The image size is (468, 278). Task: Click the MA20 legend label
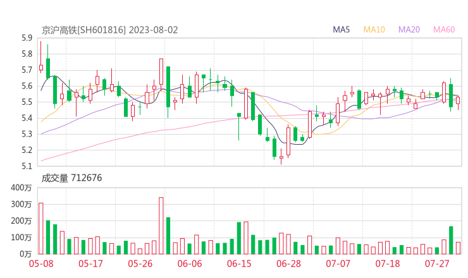click(409, 30)
